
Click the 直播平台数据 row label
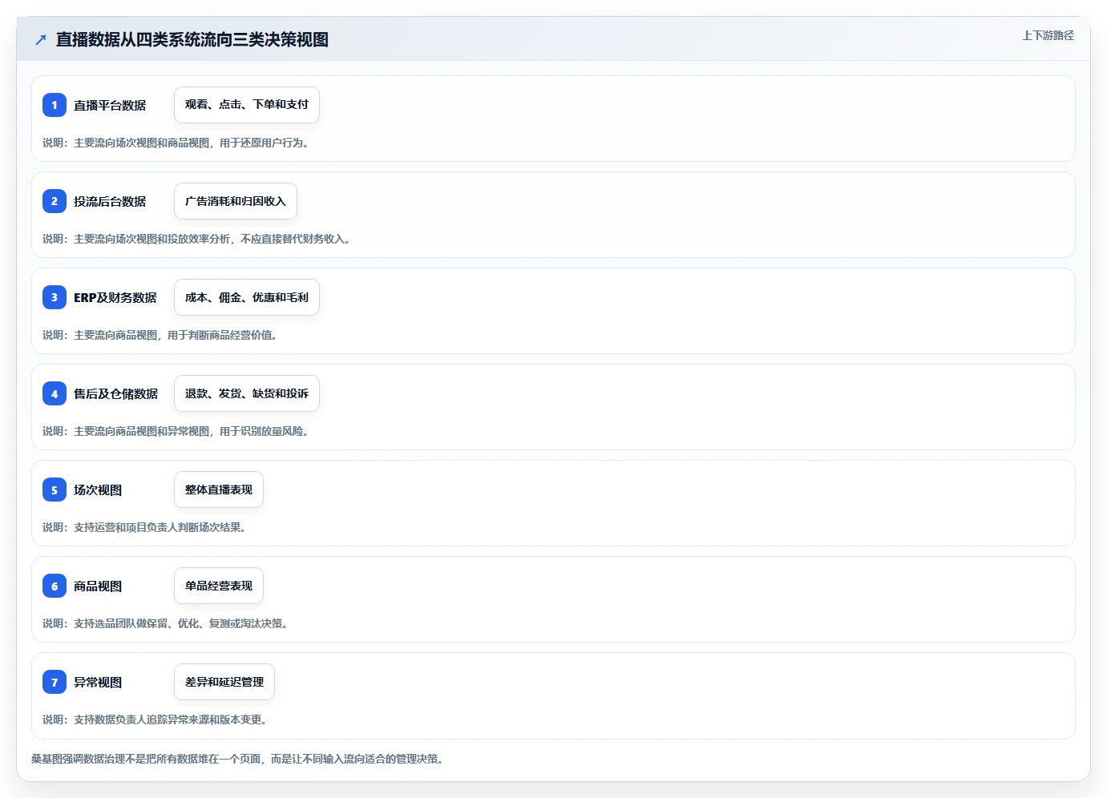coord(110,105)
